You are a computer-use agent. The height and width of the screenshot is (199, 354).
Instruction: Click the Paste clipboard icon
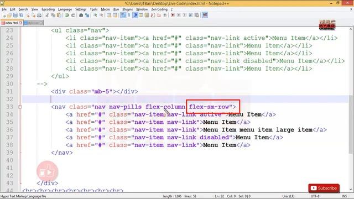click(59, 15)
